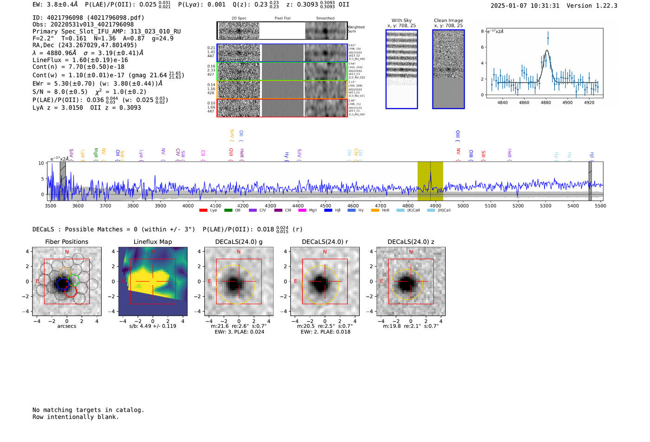Open the DECaLS(24.0) g cutout
Screen dimensions: 650x442
(x=239, y=281)
